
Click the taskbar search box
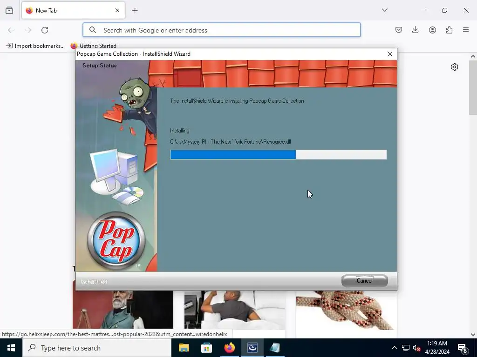coord(97,348)
